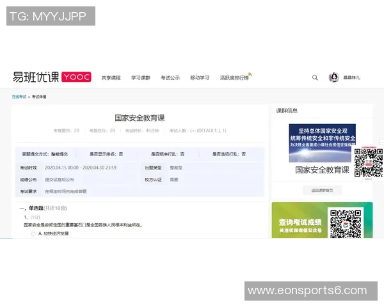Click the 查询考试成绩 green banner

[322, 220]
